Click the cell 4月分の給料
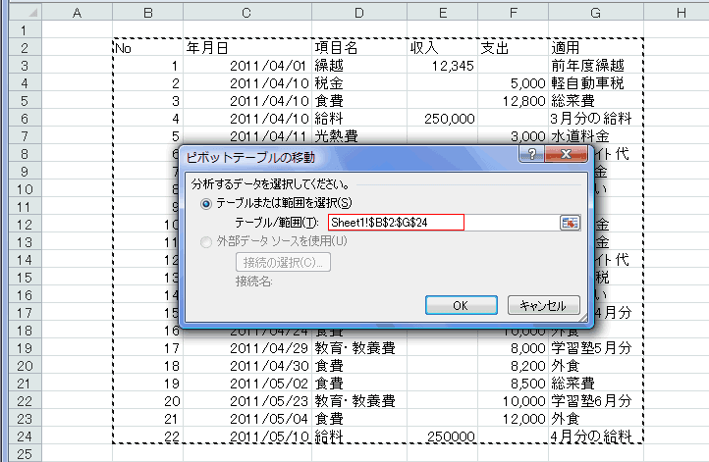709x462 pixels. coord(596,436)
